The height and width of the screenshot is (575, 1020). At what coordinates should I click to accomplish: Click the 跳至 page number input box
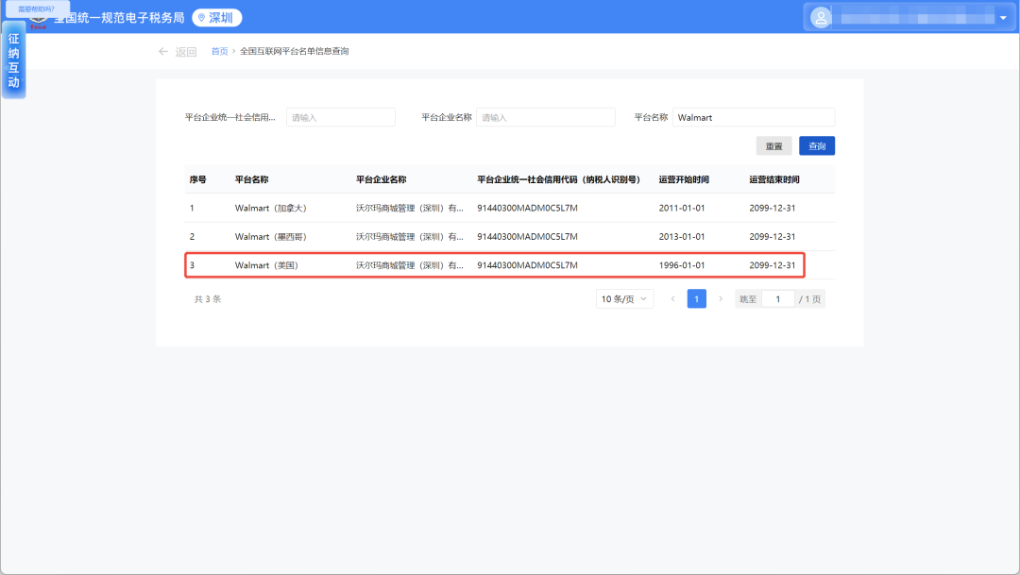[x=778, y=299]
